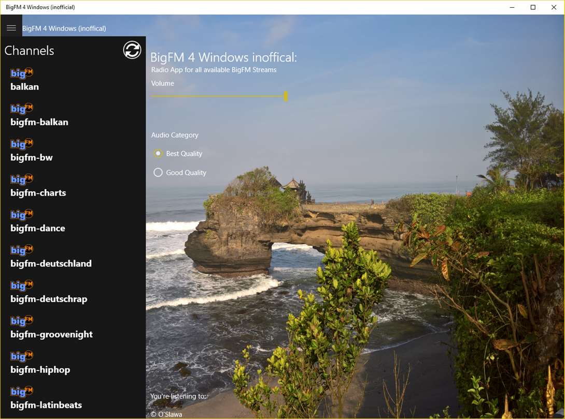This screenshot has width=565, height=419.
Task: Click the Channels panel heading
Action: click(x=29, y=50)
